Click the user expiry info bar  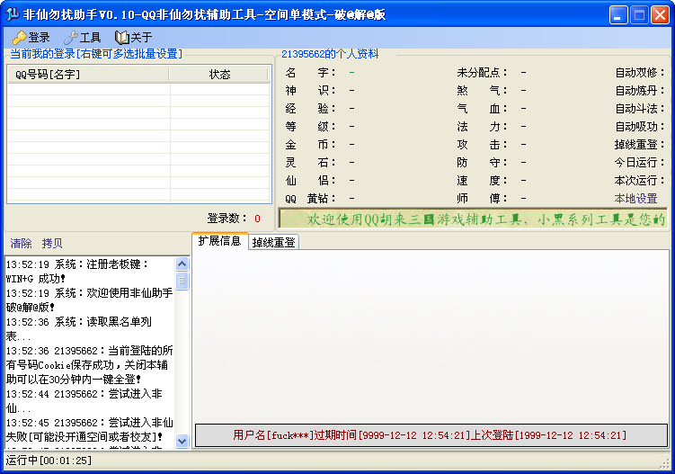(431, 435)
